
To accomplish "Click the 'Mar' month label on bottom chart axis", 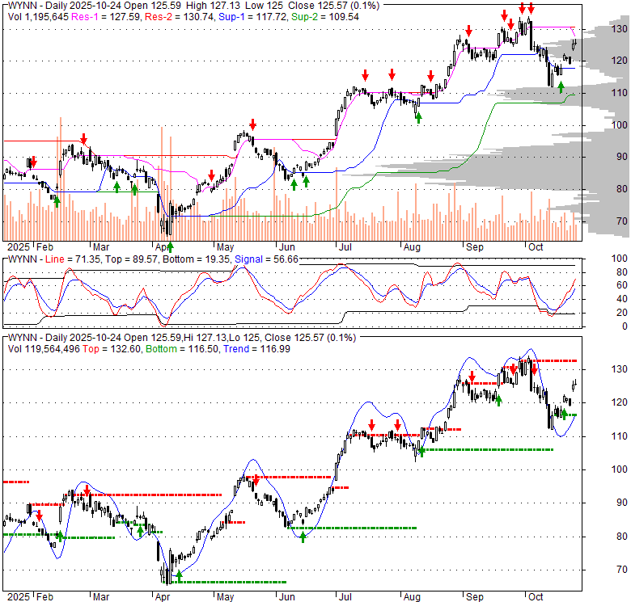I will pos(101,597).
